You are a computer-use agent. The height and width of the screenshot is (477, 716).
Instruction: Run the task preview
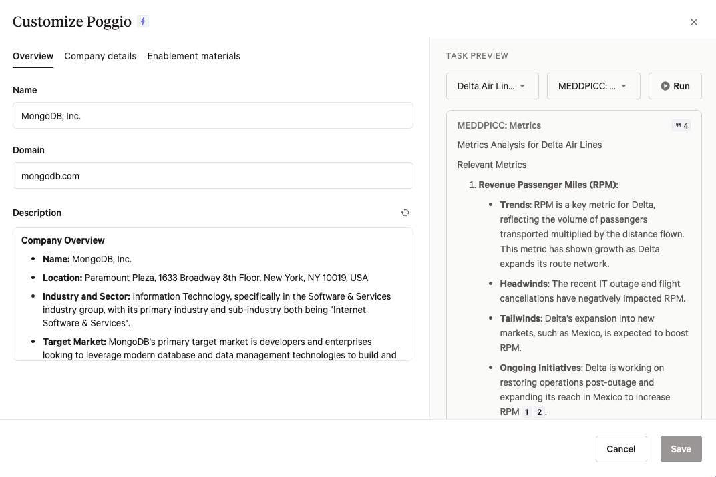click(x=675, y=86)
